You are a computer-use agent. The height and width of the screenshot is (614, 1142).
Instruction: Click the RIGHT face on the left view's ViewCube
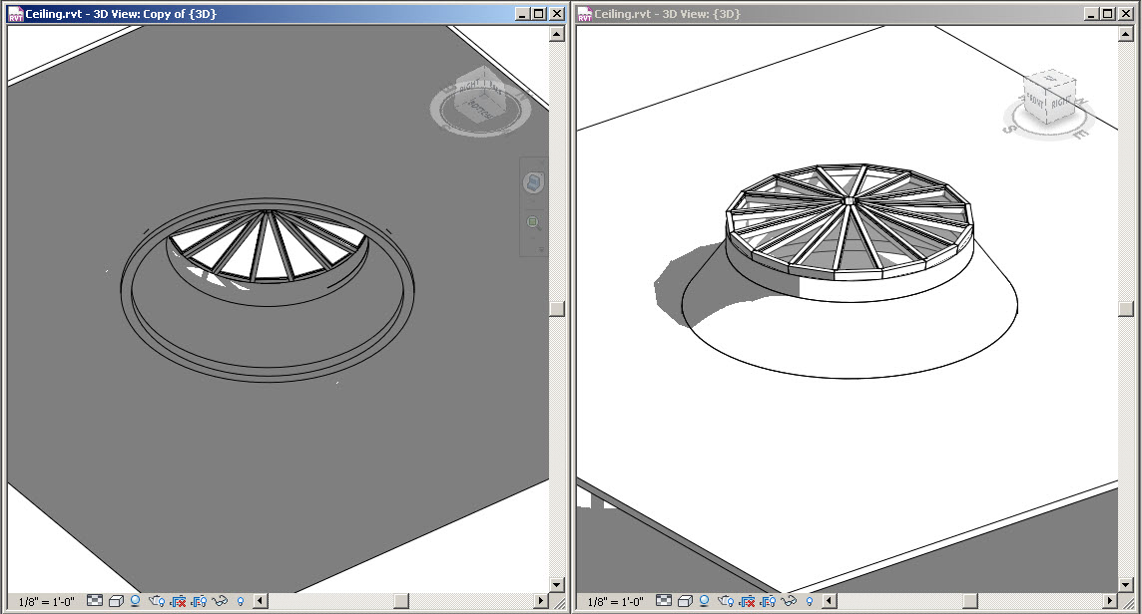click(x=468, y=86)
